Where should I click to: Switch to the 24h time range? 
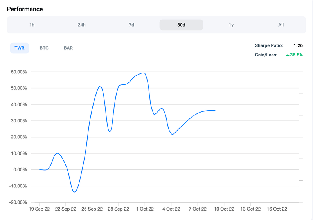pos(81,25)
